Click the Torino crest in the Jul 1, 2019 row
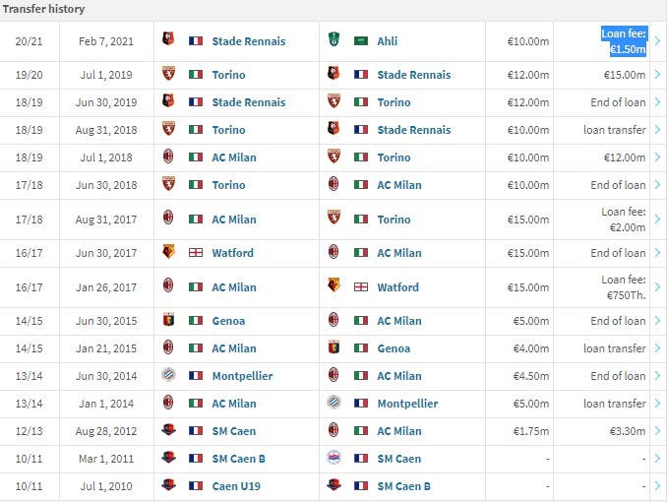Viewport: 667px width, 502px height. (169, 74)
